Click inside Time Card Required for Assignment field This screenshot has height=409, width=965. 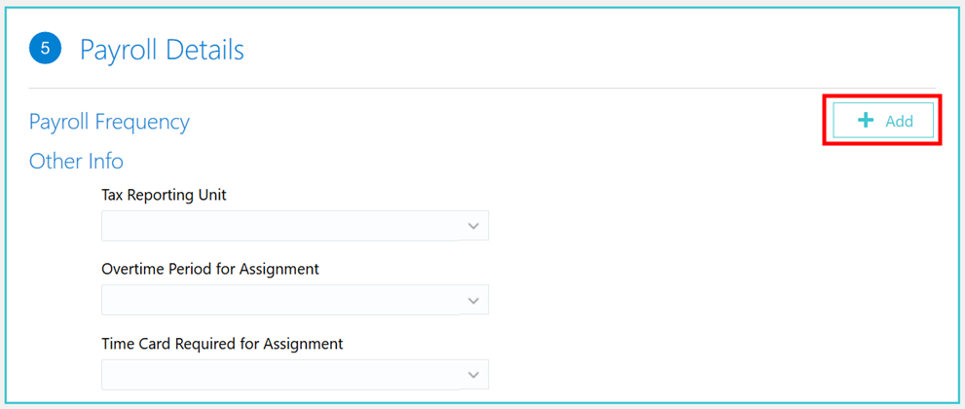280,375
